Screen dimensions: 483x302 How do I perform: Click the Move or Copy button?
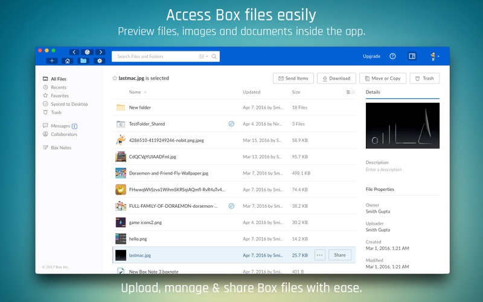point(383,79)
